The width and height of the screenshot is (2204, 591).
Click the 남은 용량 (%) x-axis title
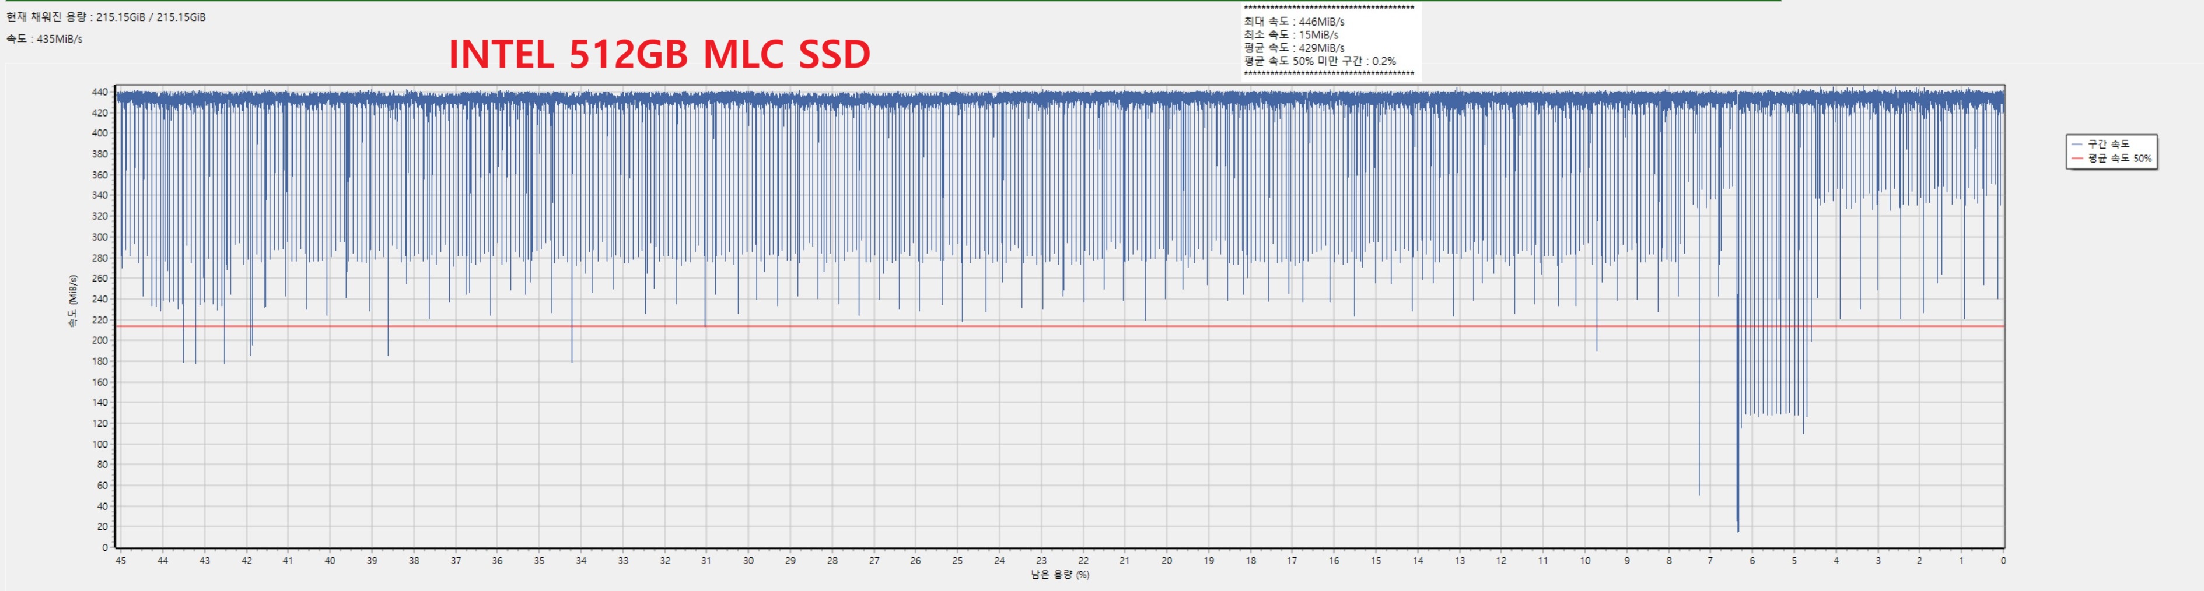coord(1060,575)
